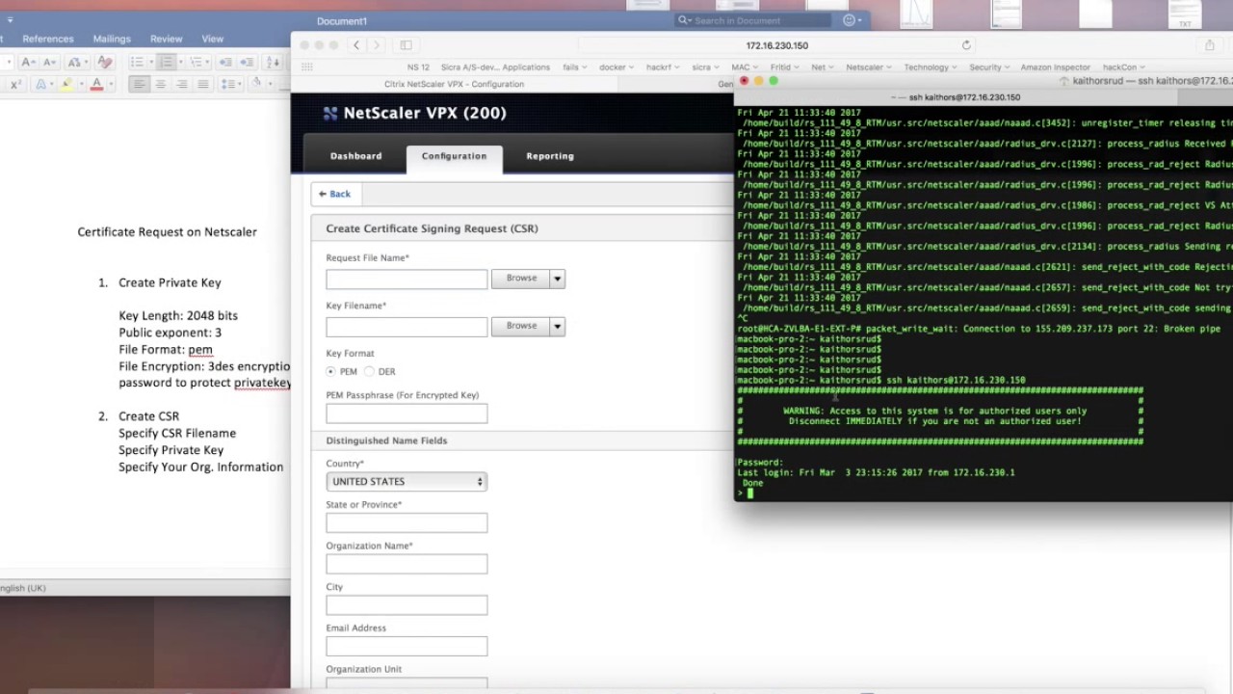Image resolution: width=1233 pixels, height=694 pixels.
Task: Apply numbered list in Word ribbon
Action: (x=166, y=62)
